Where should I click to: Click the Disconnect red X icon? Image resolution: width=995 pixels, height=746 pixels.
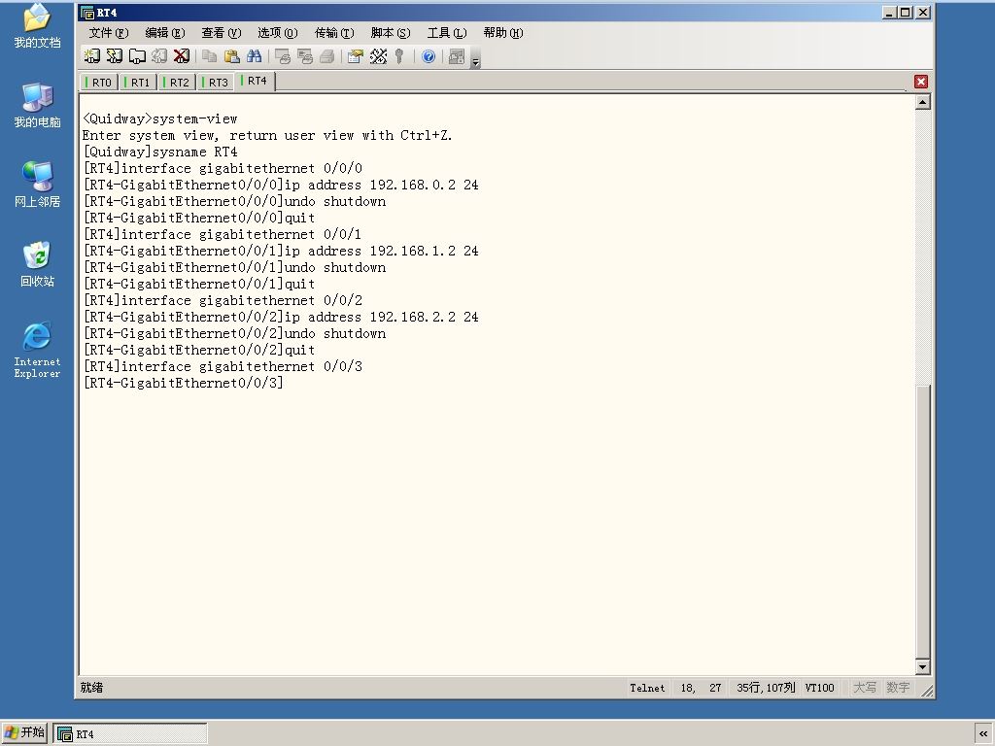(182, 56)
